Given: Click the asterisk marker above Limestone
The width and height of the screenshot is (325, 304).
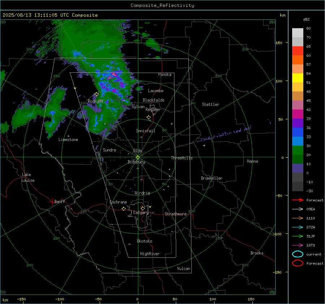Looking at the screenshot, I should coord(68,136).
